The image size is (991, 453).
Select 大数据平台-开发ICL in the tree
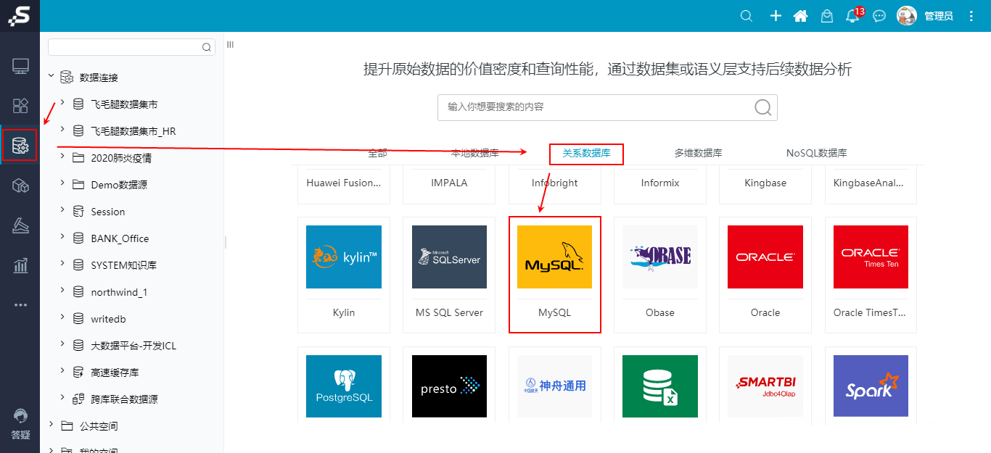133,346
